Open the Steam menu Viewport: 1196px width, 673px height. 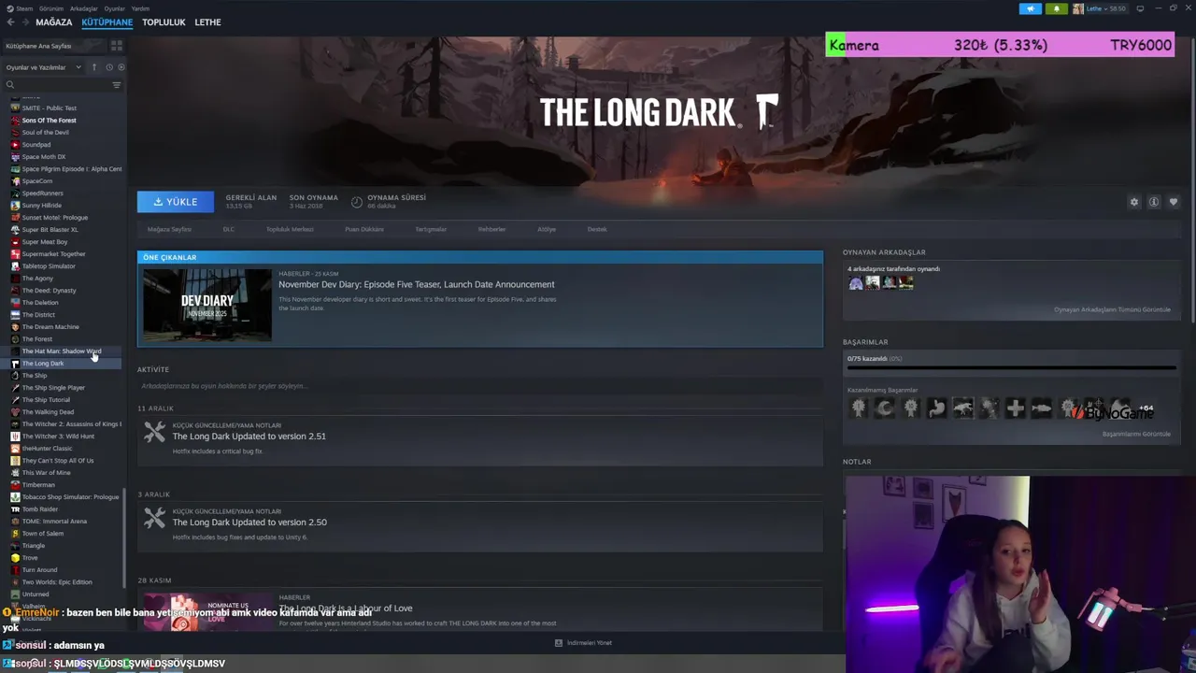pos(23,8)
